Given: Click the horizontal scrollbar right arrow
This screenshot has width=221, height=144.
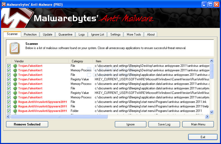Looking at the screenshot, I should pos(207,116).
